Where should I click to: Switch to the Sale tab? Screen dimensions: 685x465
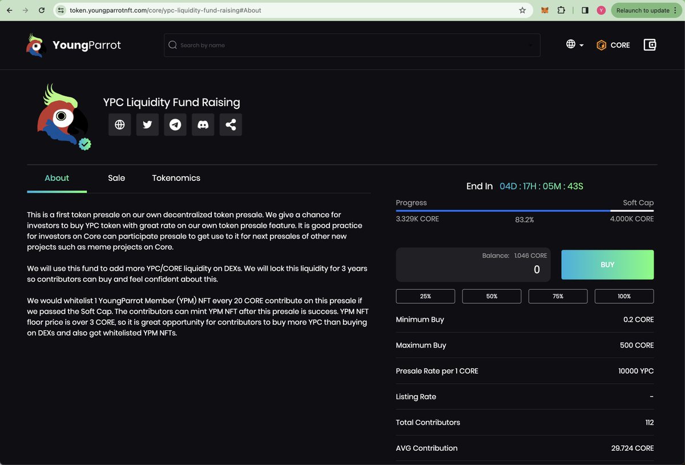click(x=116, y=178)
